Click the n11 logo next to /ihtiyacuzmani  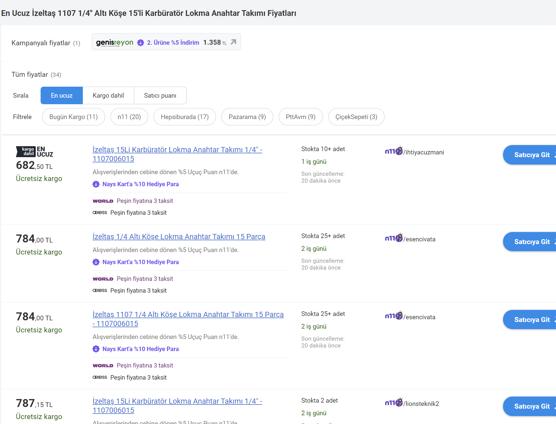(394, 151)
